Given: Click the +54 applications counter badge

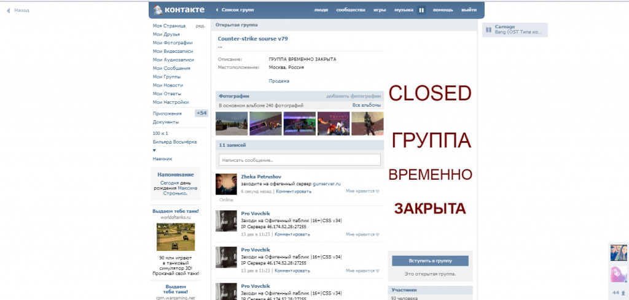Looking at the screenshot, I should [201, 113].
